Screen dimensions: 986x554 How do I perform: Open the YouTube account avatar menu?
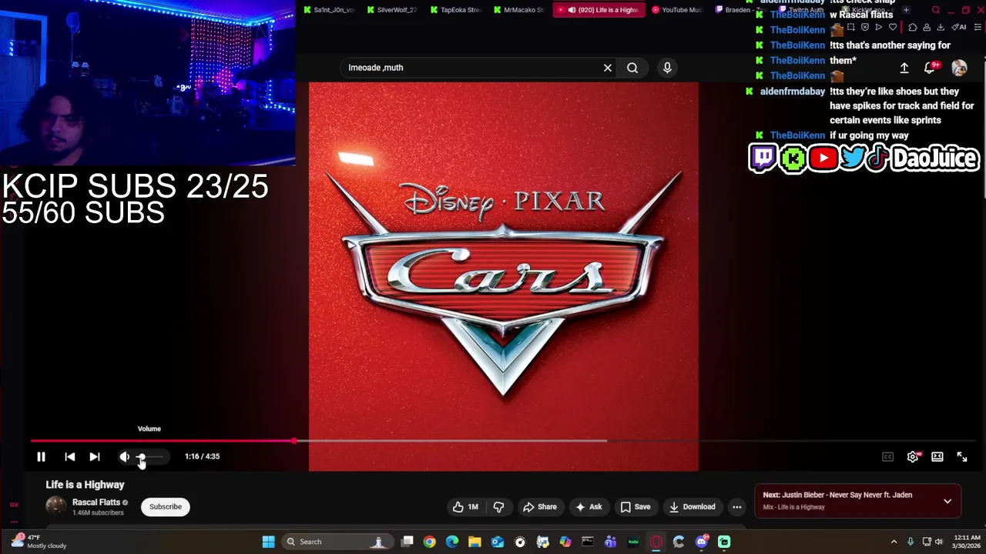click(959, 68)
